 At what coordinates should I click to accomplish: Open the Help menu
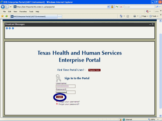(x=37, y=12)
